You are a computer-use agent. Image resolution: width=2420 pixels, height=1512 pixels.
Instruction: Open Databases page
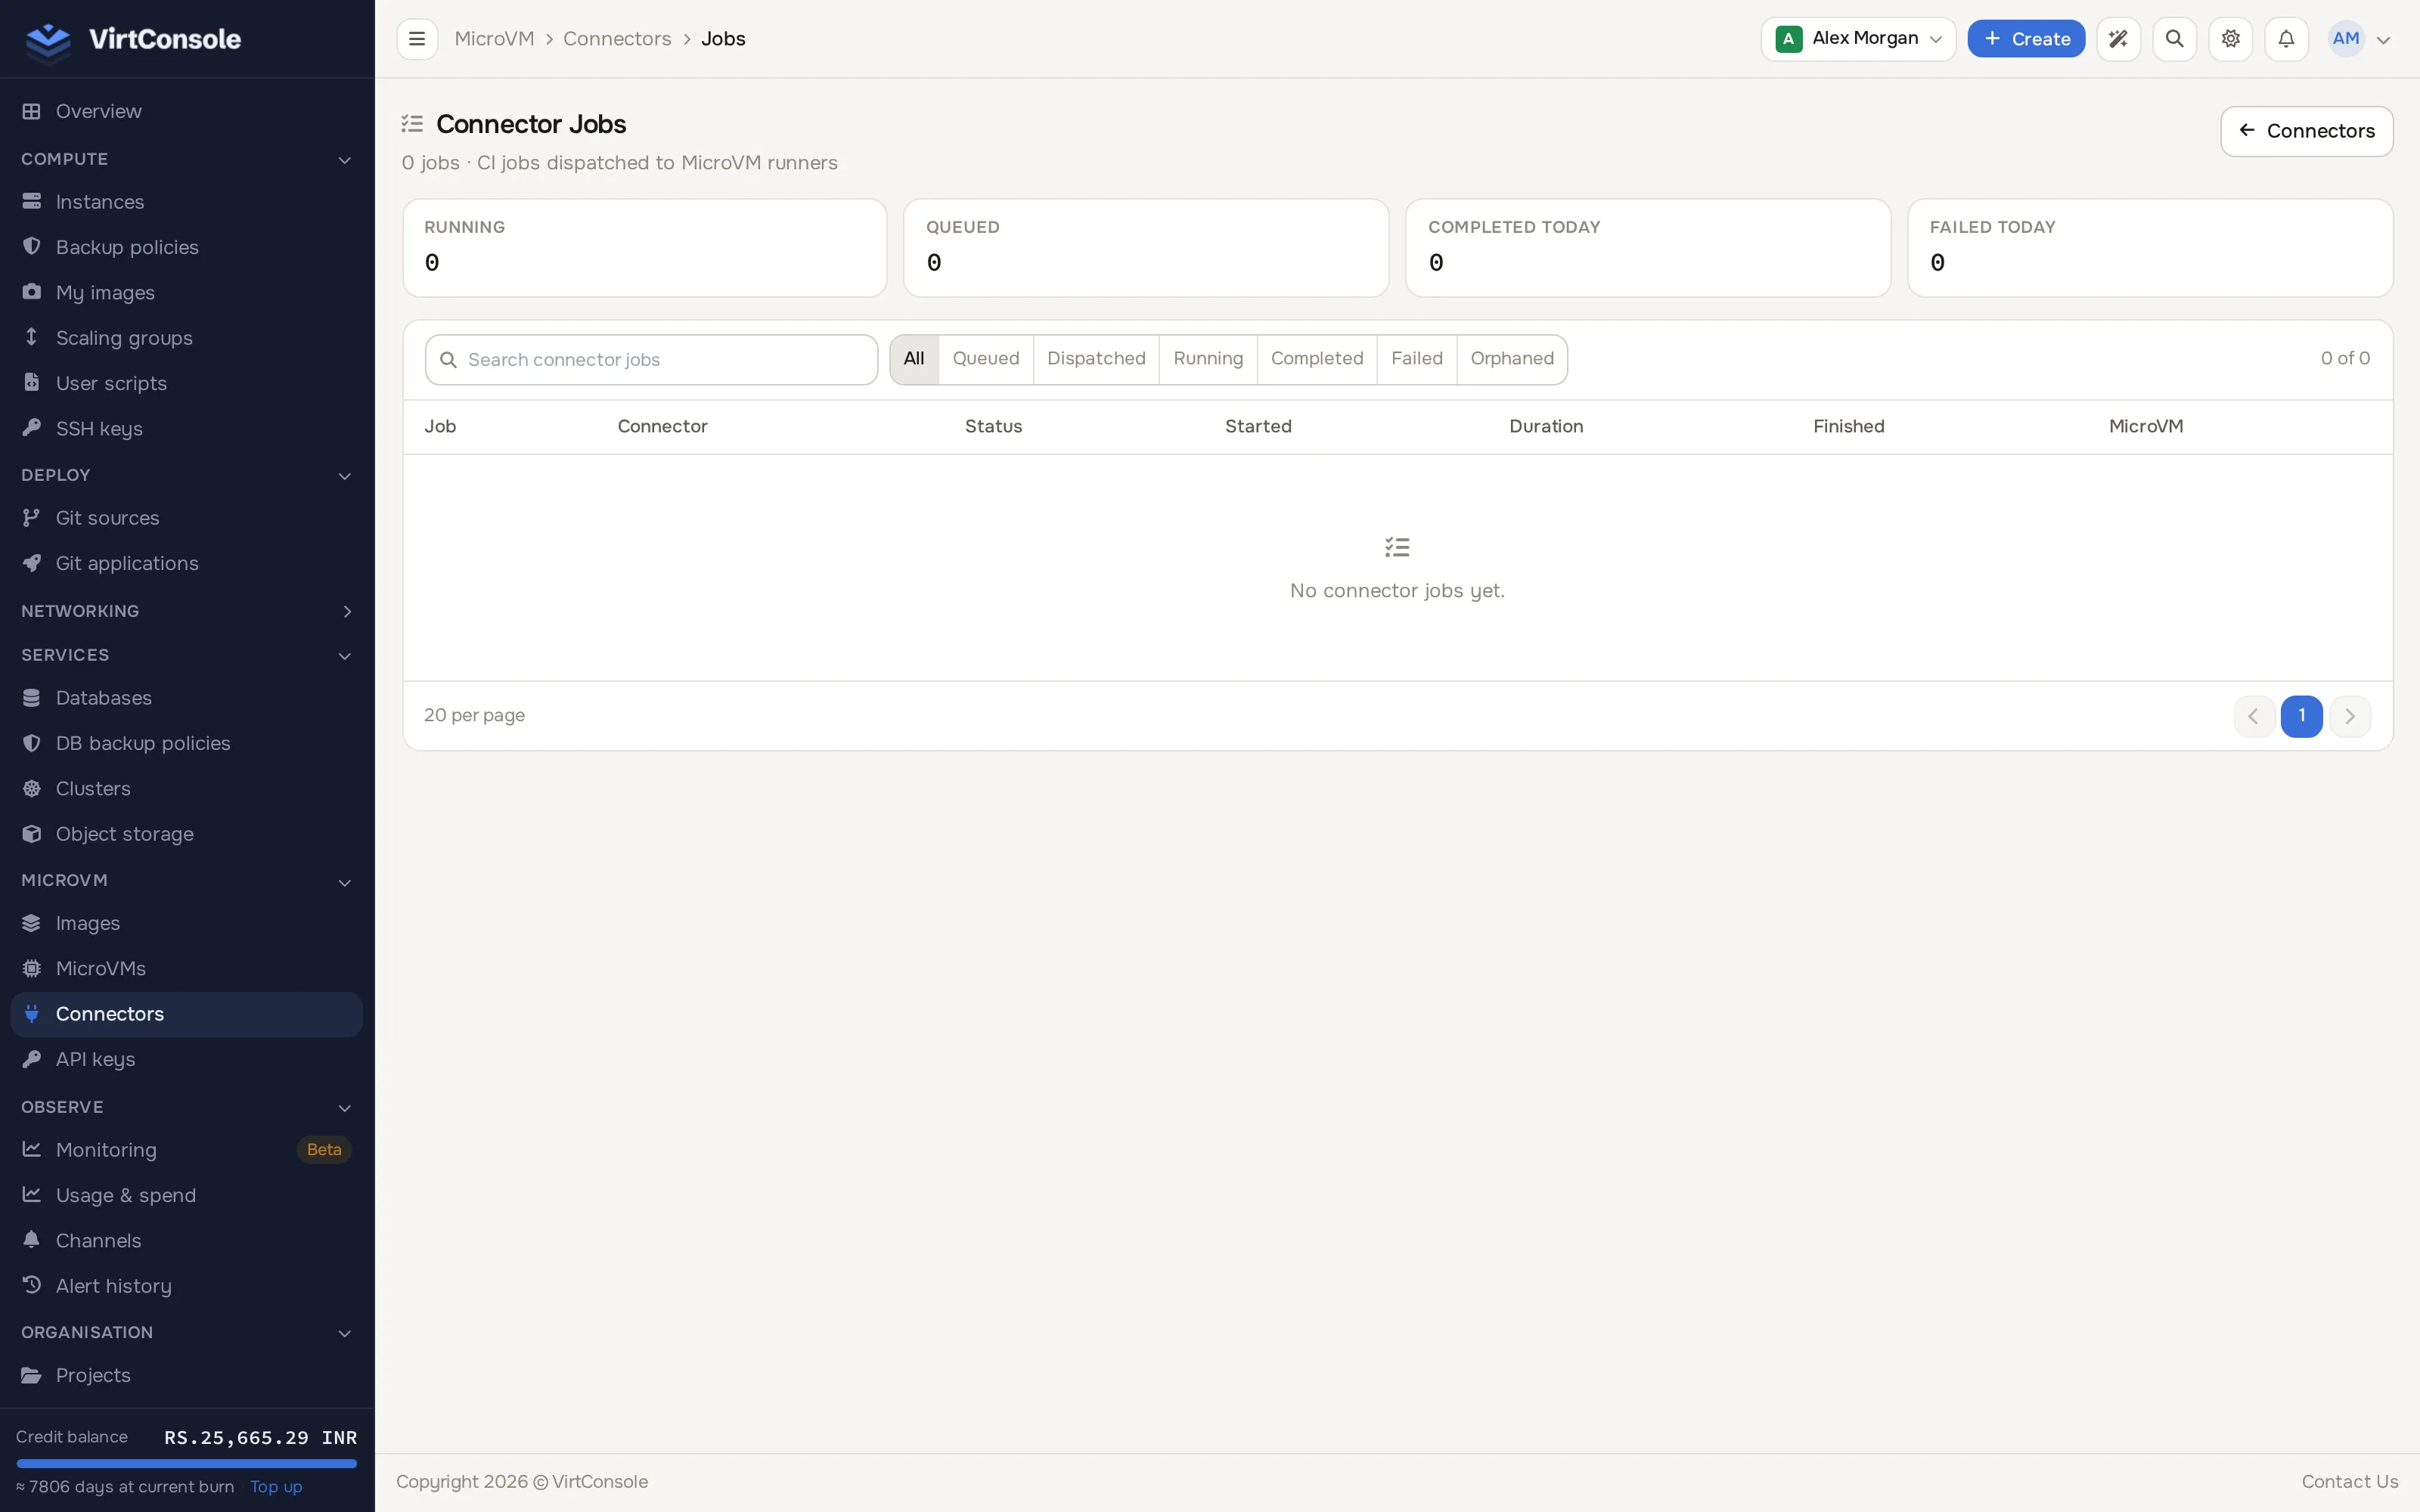pos(186,698)
